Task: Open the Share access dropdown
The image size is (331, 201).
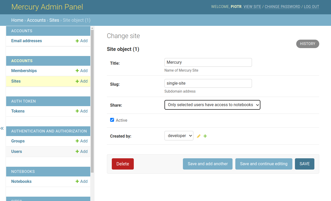Action: [212, 105]
